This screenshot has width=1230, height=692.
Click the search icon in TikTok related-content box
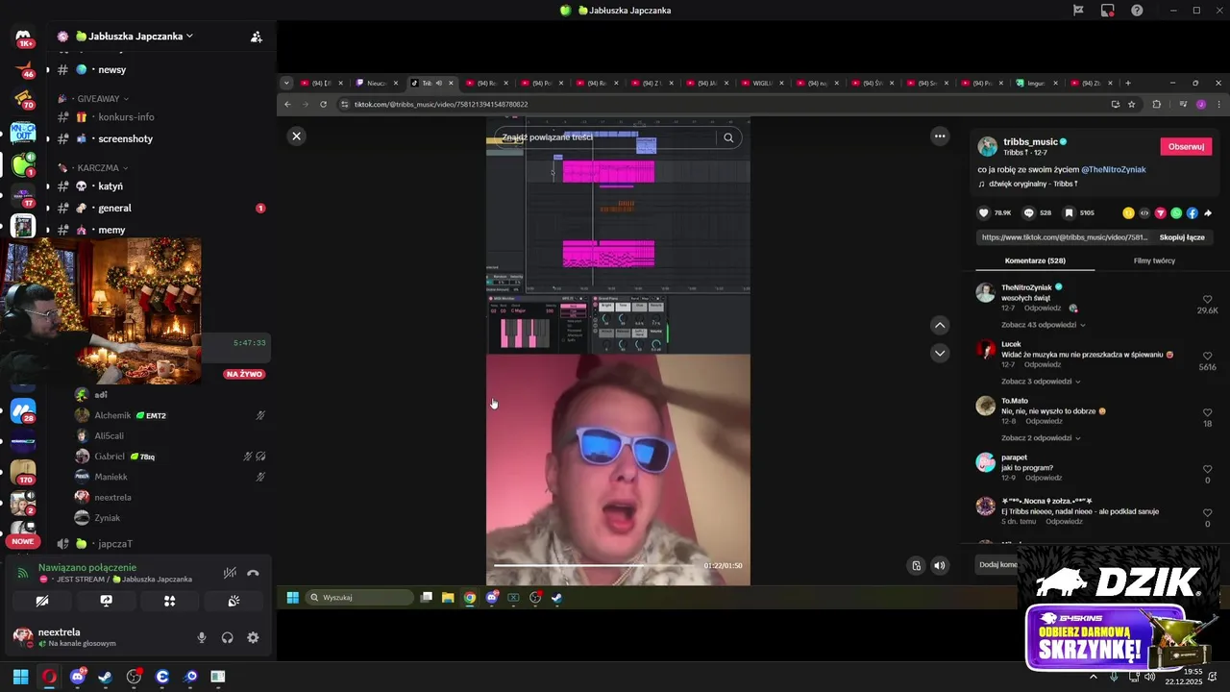tap(728, 137)
